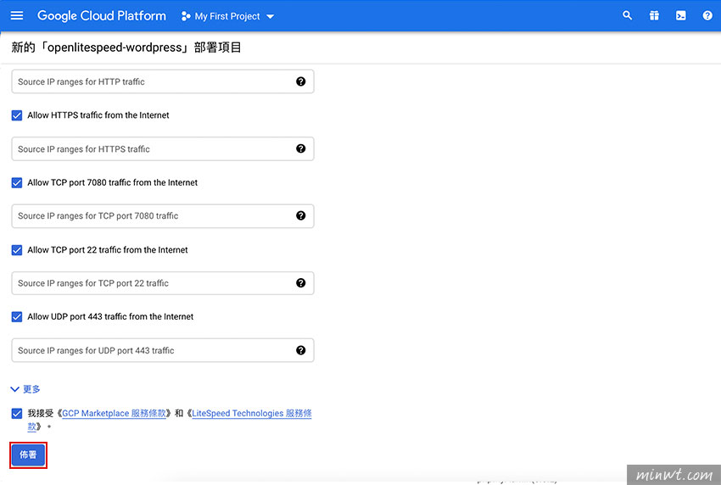Open the gift free trial icon
Screen dimensions: 721x485
pyautogui.click(x=654, y=15)
